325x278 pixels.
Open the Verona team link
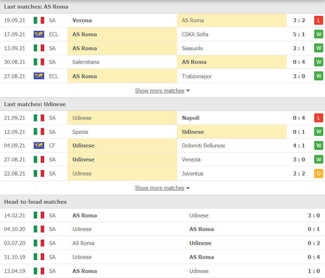coord(82,20)
